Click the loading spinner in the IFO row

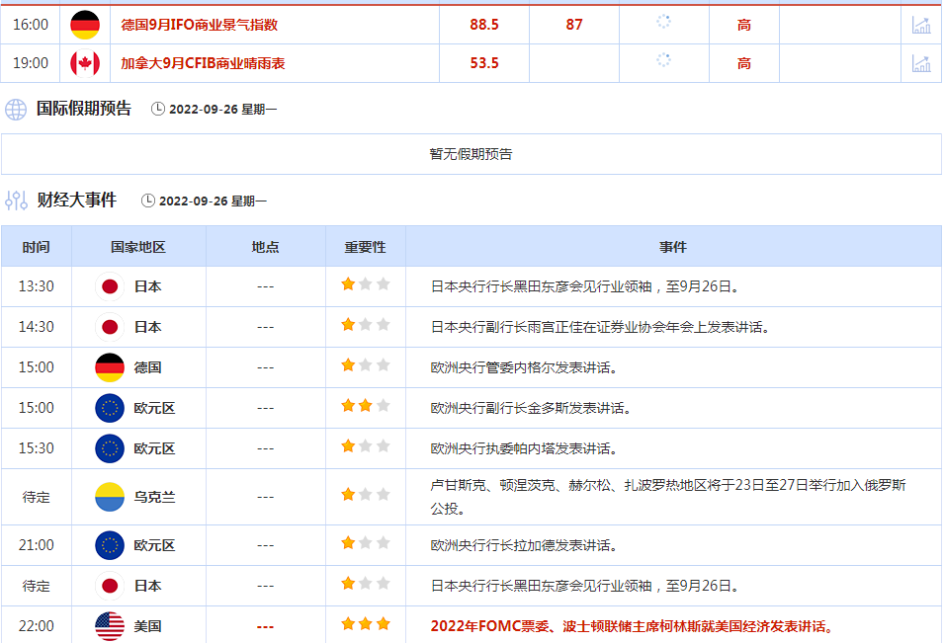tap(664, 22)
